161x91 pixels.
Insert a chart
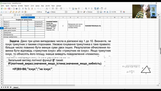coord(76,9)
